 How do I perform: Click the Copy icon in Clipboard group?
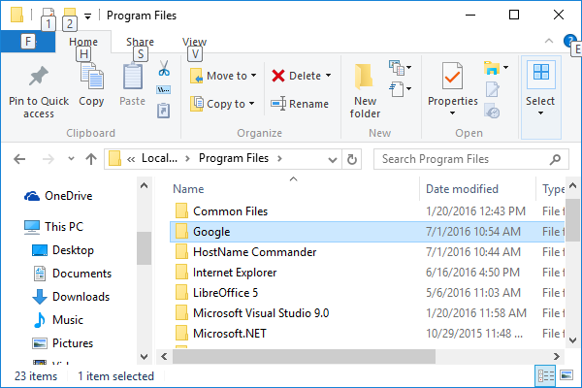click(92, 76)
